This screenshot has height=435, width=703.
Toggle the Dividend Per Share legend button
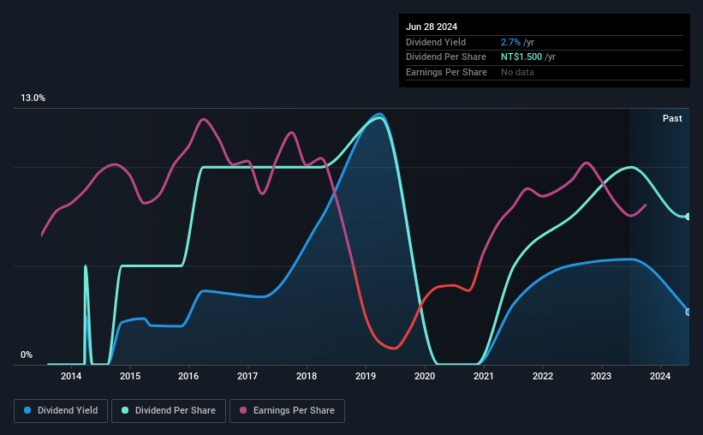[169, 411]
